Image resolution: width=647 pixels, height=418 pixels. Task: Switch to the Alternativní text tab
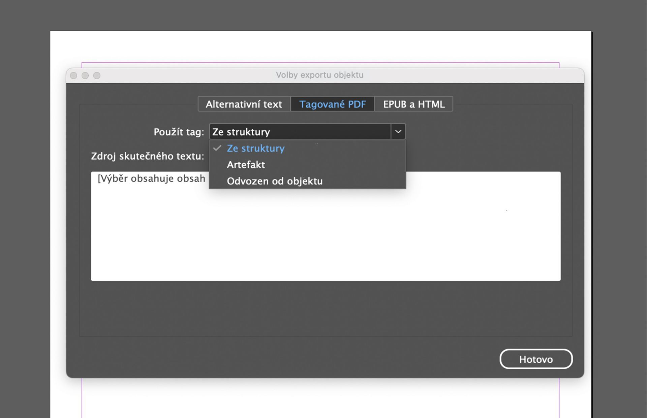244,104
